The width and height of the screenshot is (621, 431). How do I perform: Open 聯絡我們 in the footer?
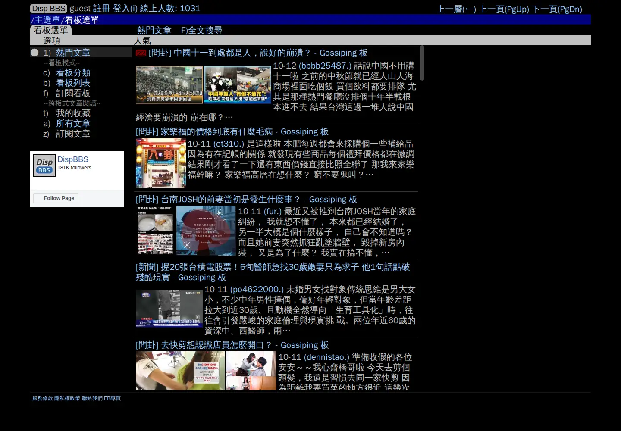tap(92, 398)
